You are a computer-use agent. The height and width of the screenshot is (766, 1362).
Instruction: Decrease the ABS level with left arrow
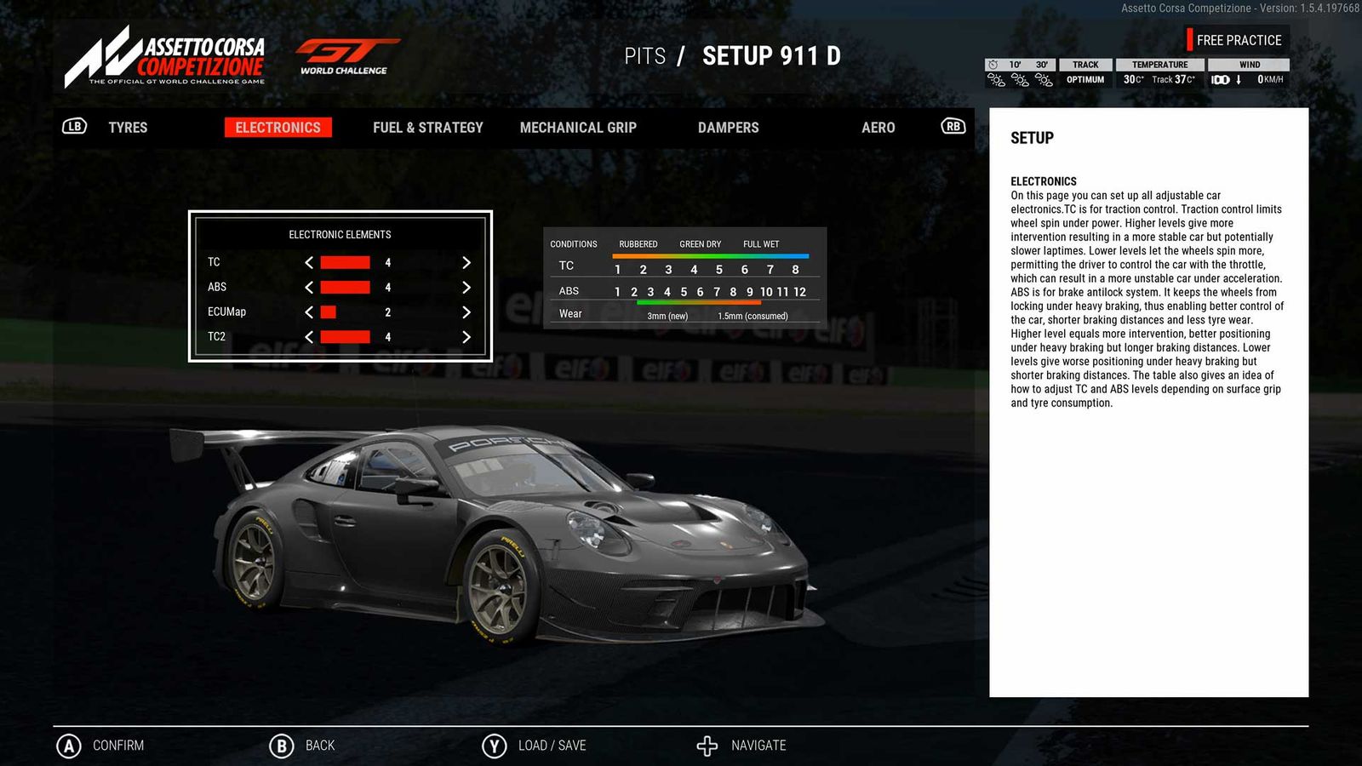click(x=309, y=288)
